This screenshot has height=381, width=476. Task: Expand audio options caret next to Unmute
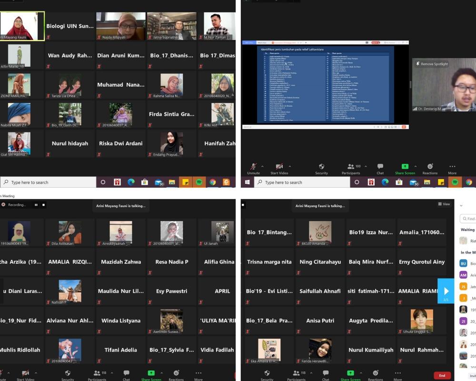(262, 166)
